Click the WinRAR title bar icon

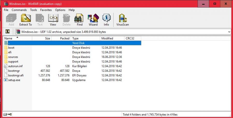[6, 4]
